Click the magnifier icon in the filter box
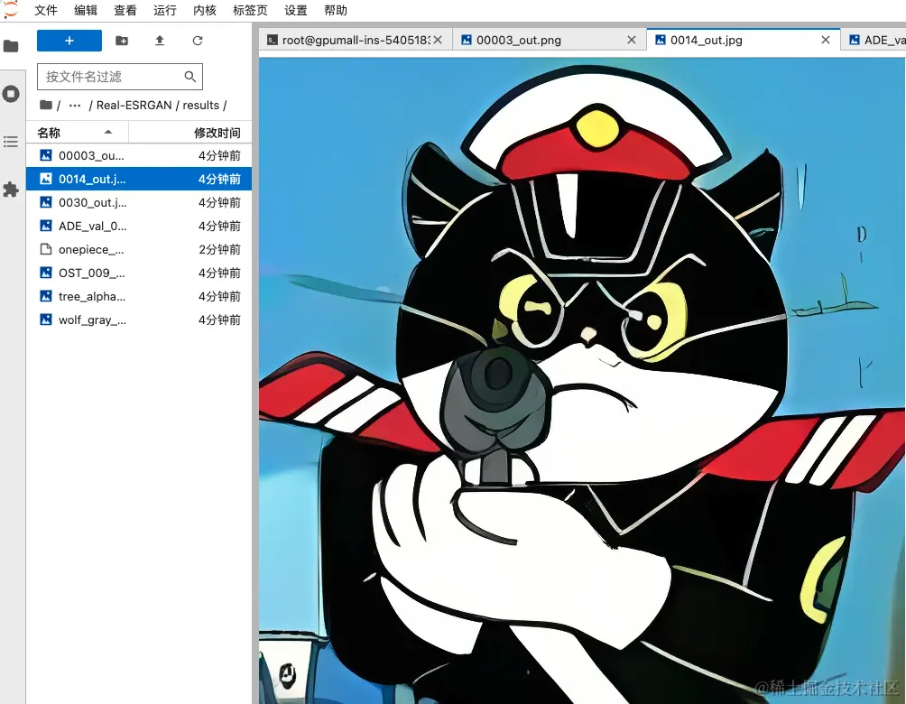This screenshot has height=704, width=906. (x=190, y=77)
